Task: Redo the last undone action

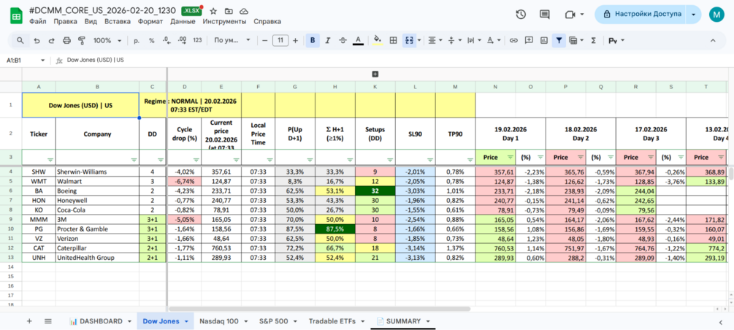Action: pyautogui.click(x=52, y=41)
